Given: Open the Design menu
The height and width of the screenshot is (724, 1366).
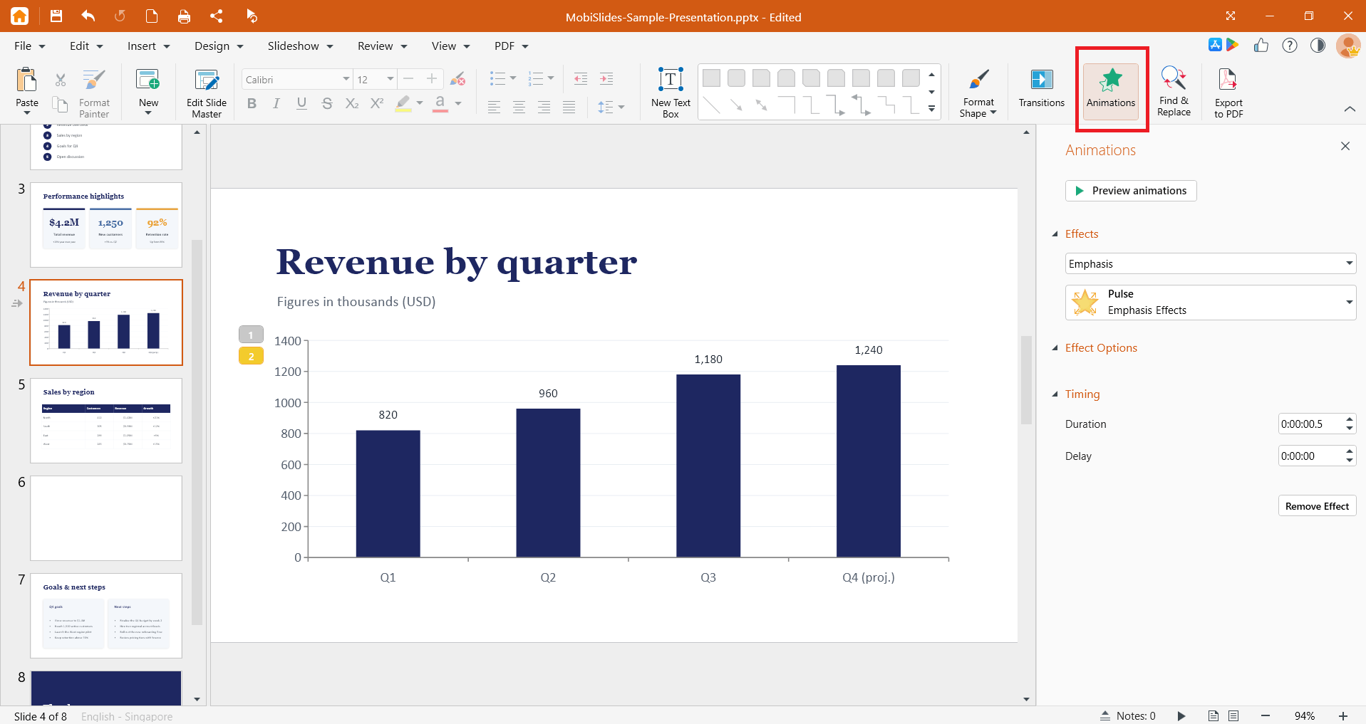Looking at the screenshot, I should [219, 46].
